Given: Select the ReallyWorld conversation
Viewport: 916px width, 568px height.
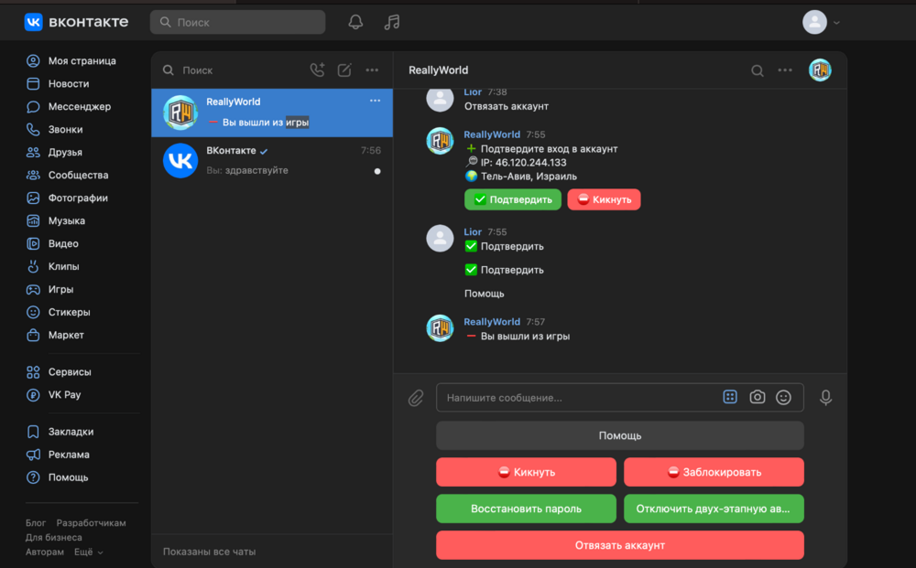Looking at the screenshot, I should click(x=272, y=113).
